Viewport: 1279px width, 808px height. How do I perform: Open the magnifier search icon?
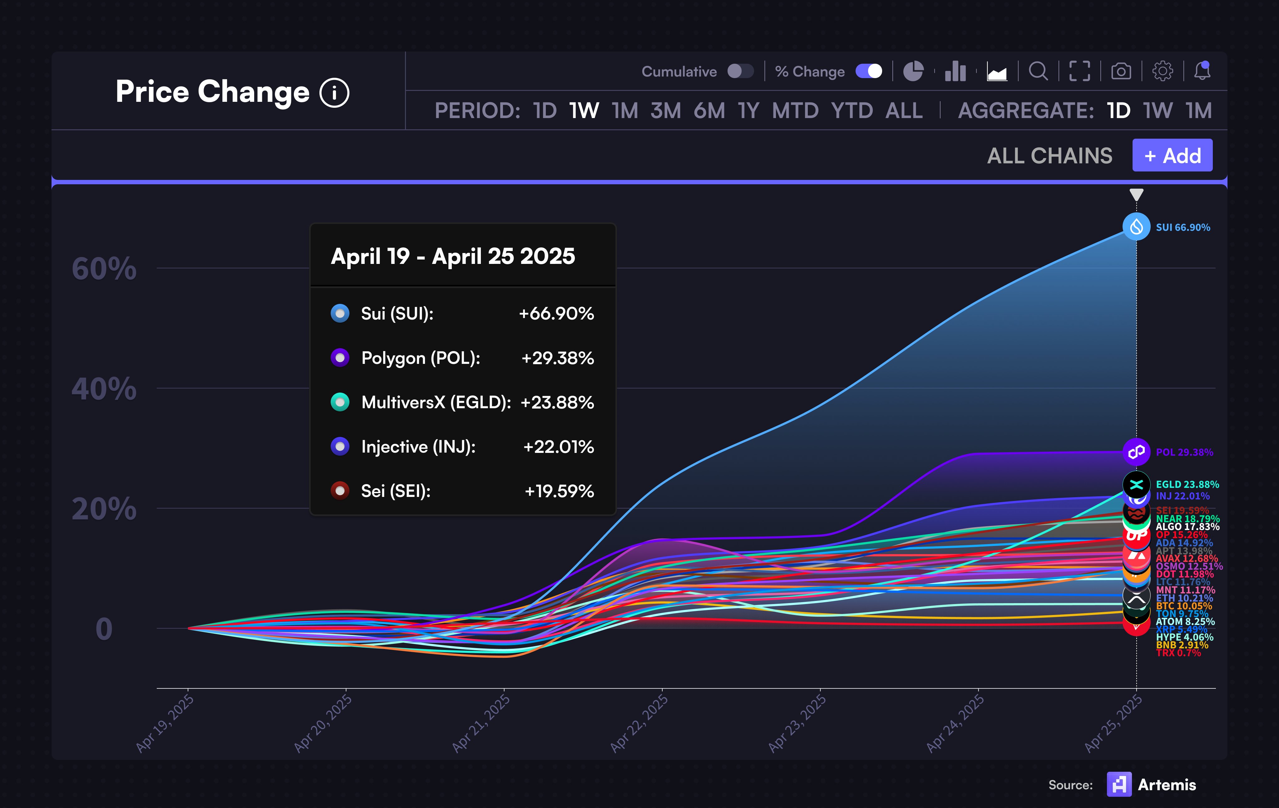pos(1038,71)
